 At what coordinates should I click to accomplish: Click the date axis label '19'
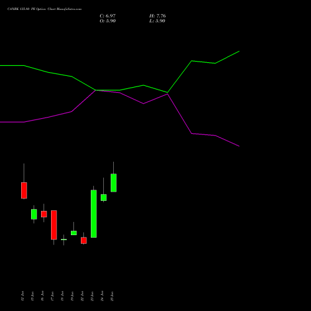(72, 296)
